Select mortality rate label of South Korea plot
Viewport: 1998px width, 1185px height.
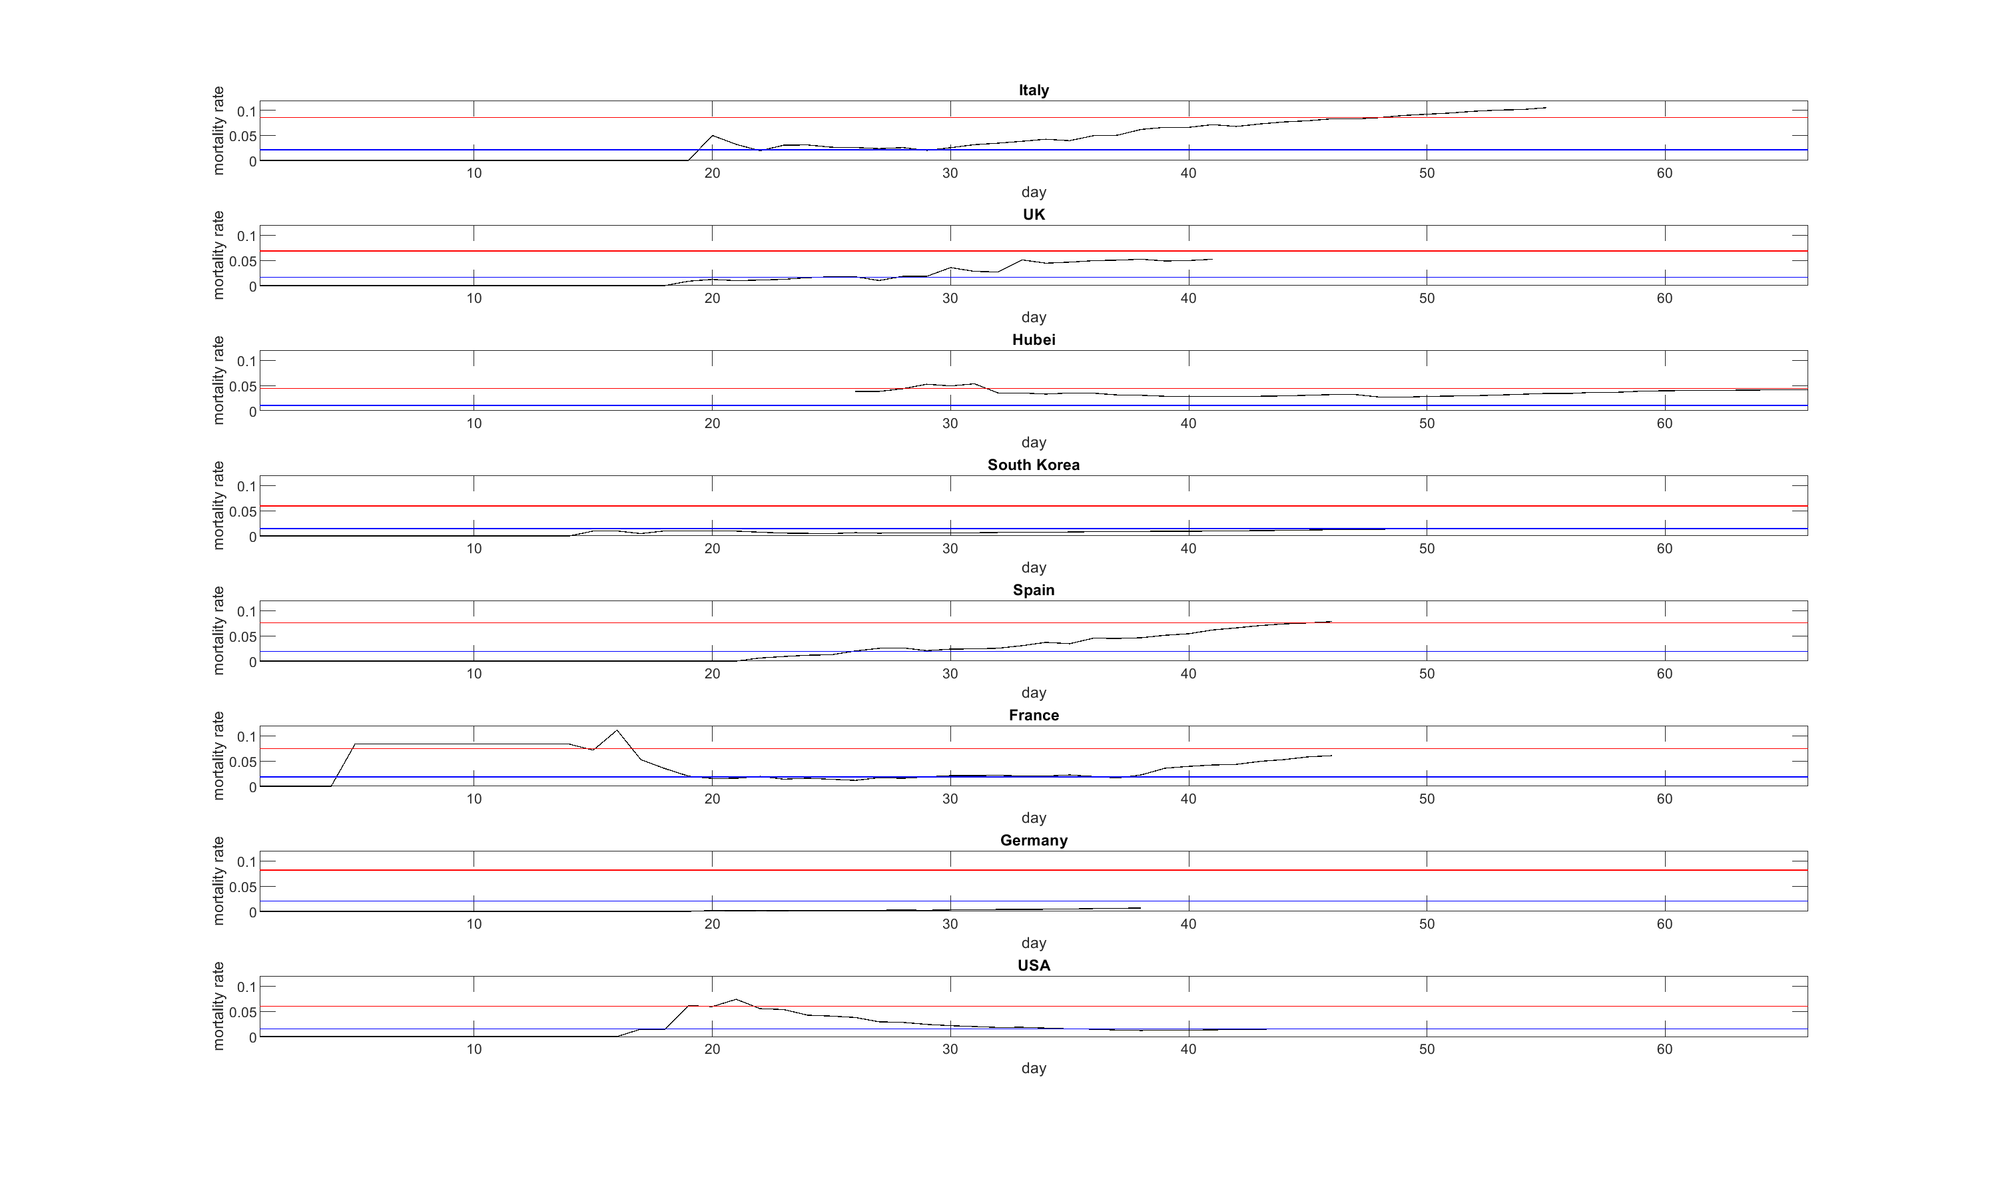[218, 506]
